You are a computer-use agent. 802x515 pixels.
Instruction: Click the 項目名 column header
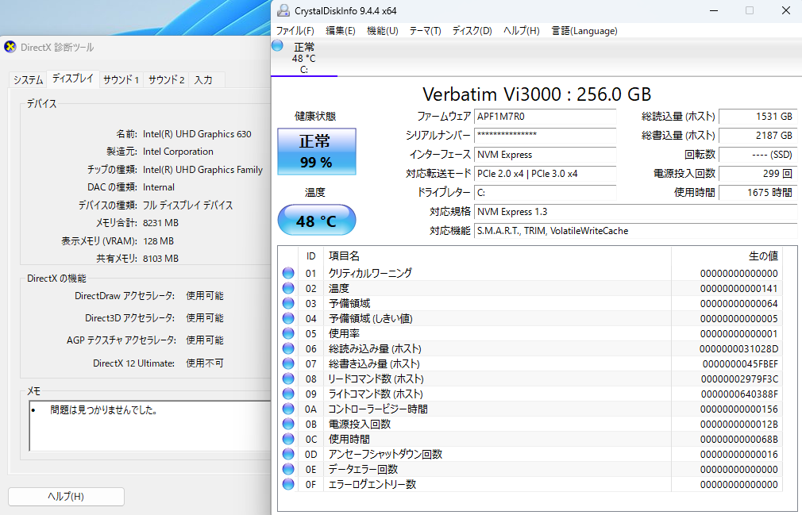tap(344, 256)
